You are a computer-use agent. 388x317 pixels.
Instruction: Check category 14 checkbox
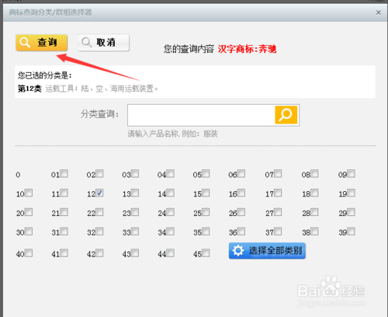[170, 193]
